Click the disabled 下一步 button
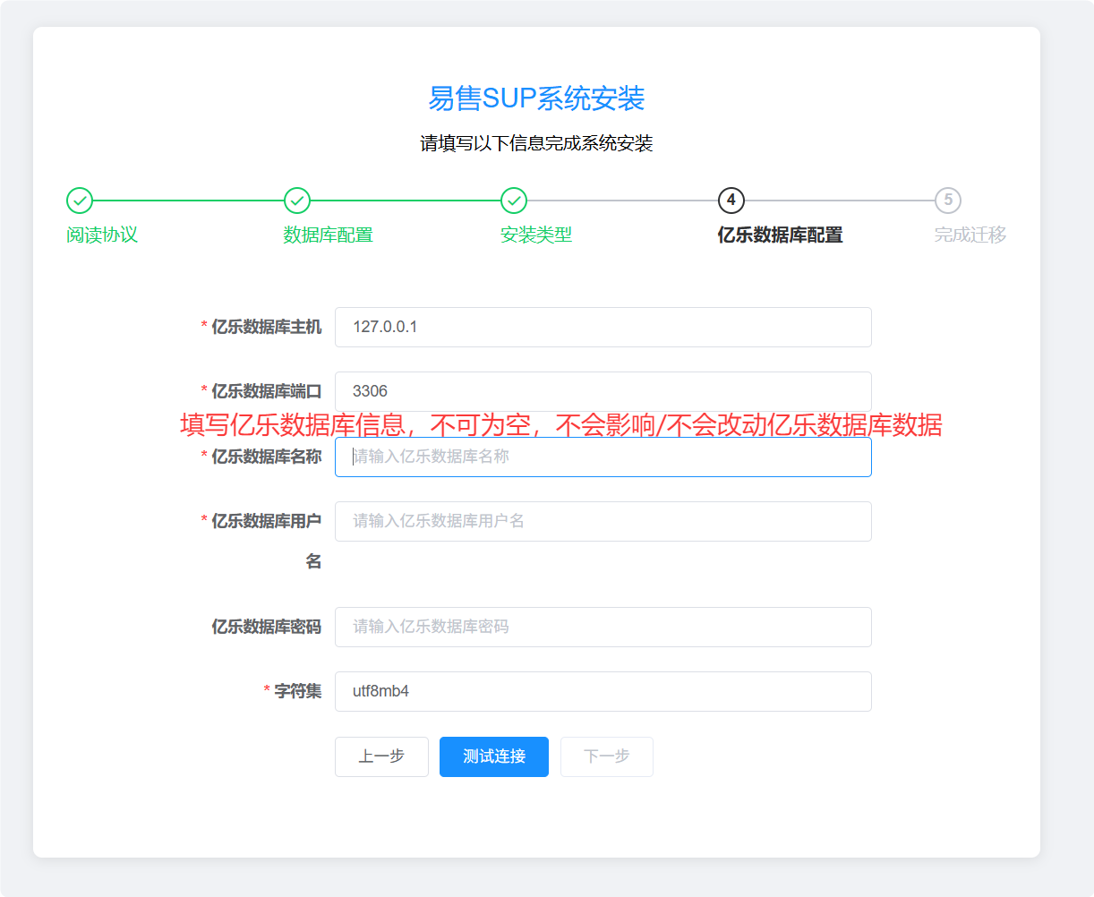The image size is (1094, 897). click(606, 756)
